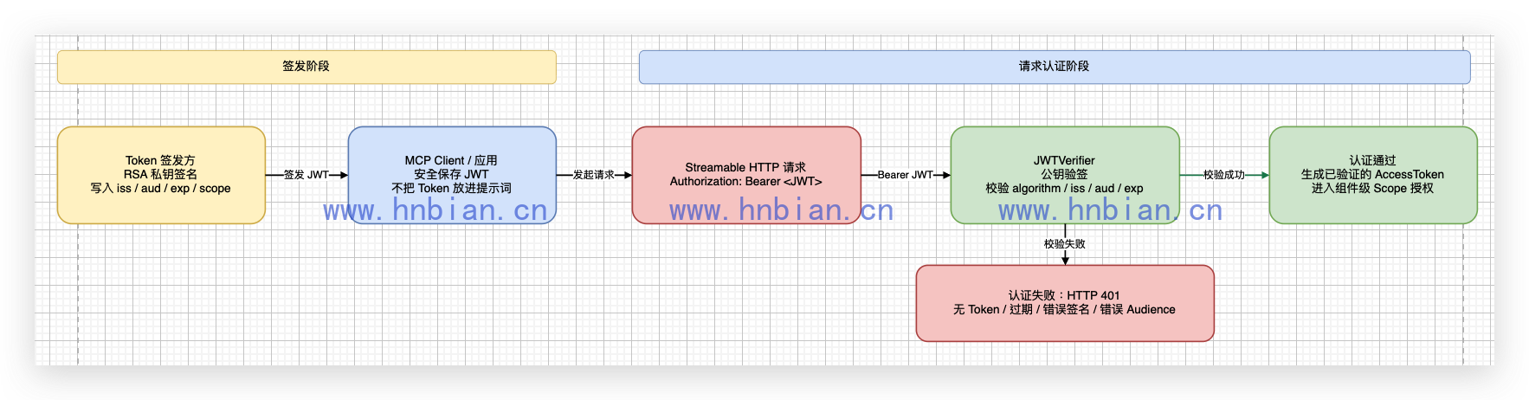Select the Streamable HTTP 请求 node
Image resolution: width=1529 pixels, height=400 pixels.
tap(746, 175)
